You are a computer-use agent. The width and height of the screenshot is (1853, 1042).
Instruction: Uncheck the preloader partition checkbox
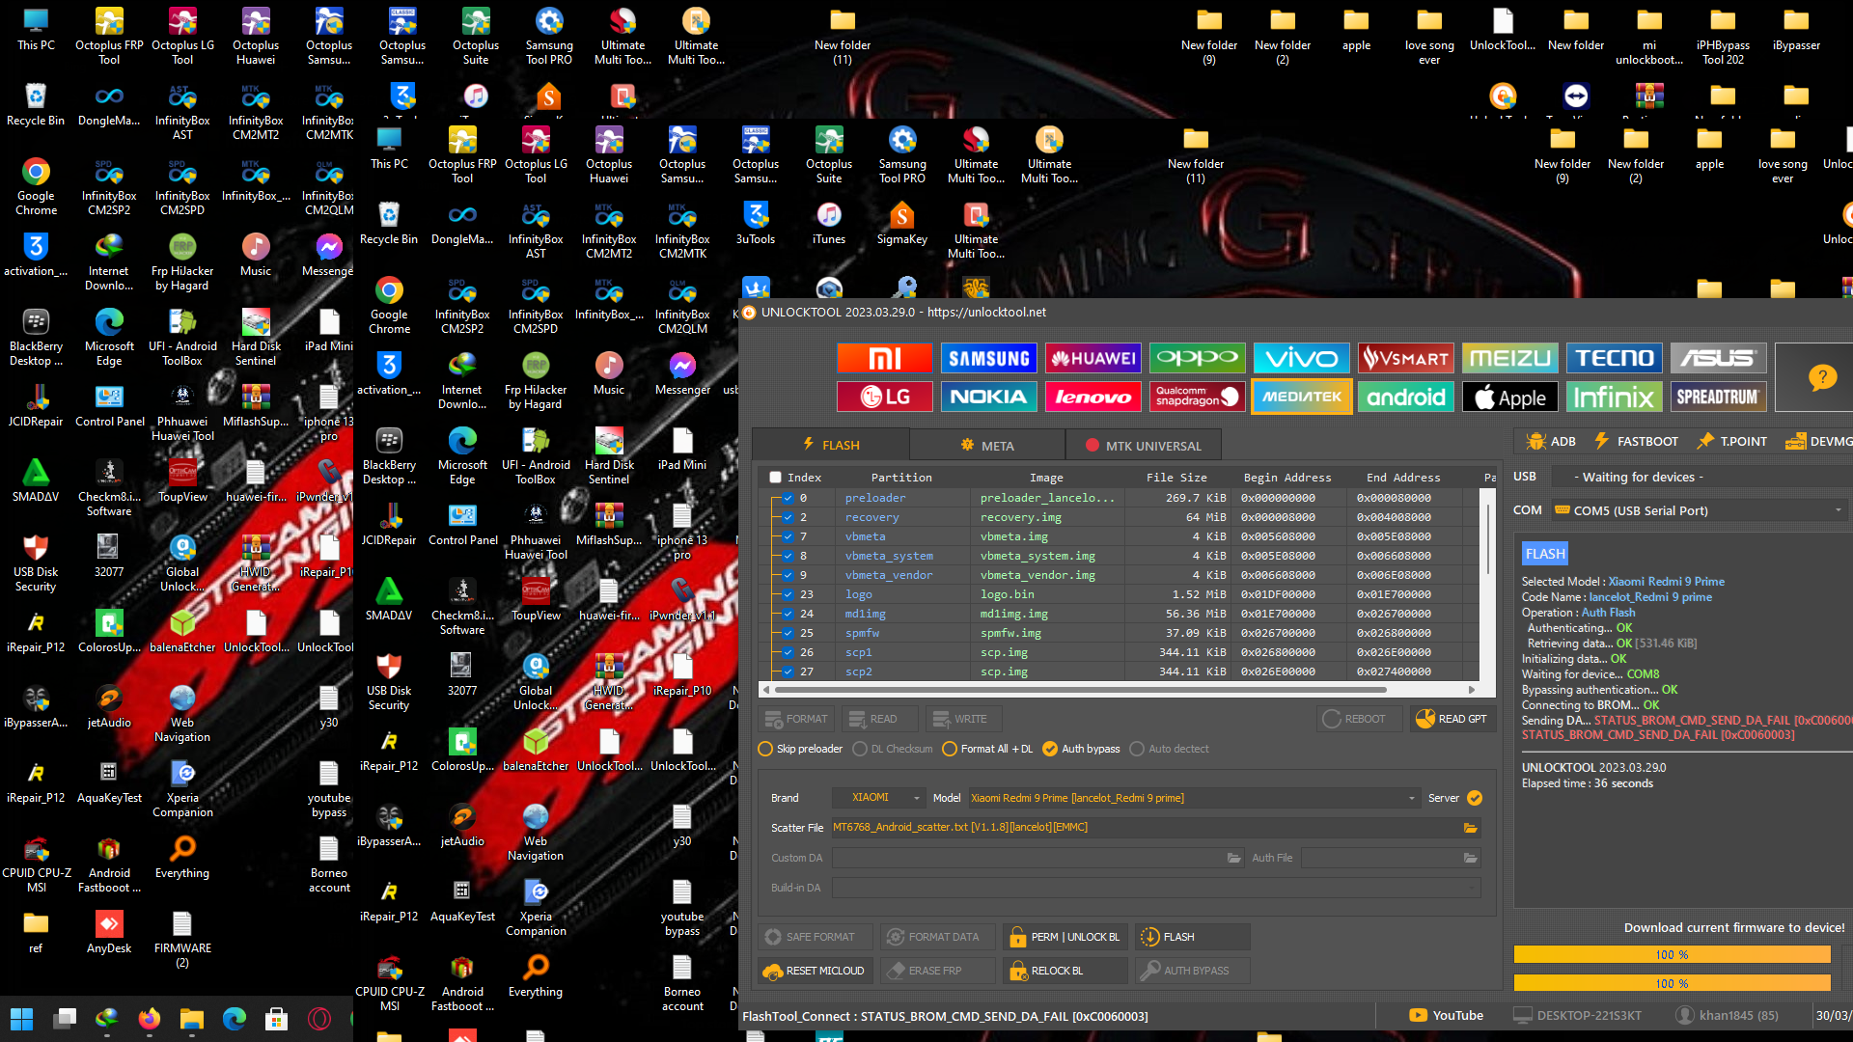(788, 499)
